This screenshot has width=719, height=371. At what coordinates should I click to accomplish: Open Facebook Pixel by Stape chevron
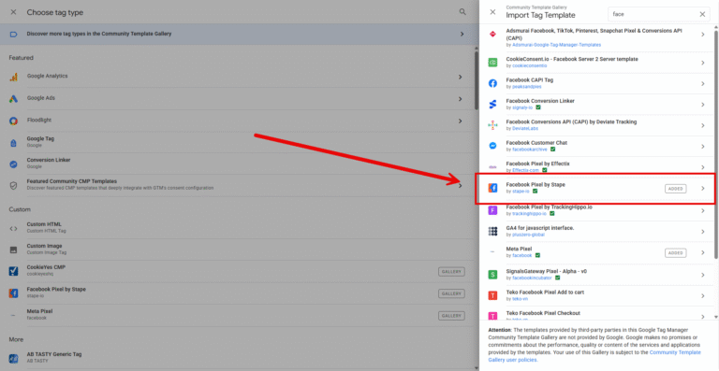[702, 188]
